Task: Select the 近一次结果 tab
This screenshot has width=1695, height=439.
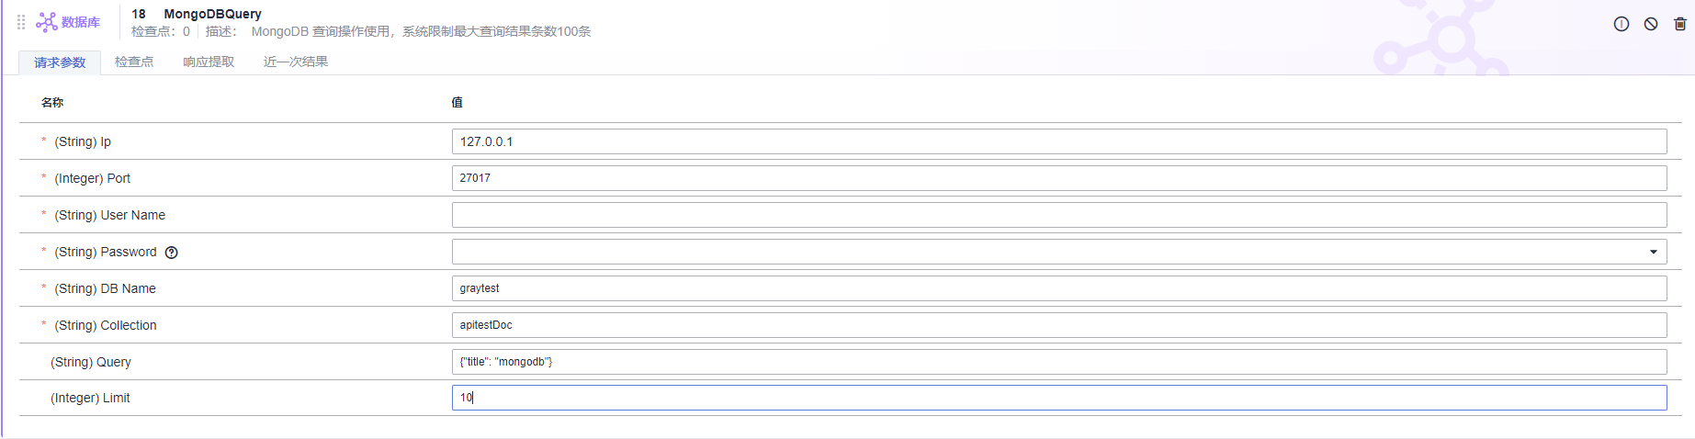Action: point(296,62)
